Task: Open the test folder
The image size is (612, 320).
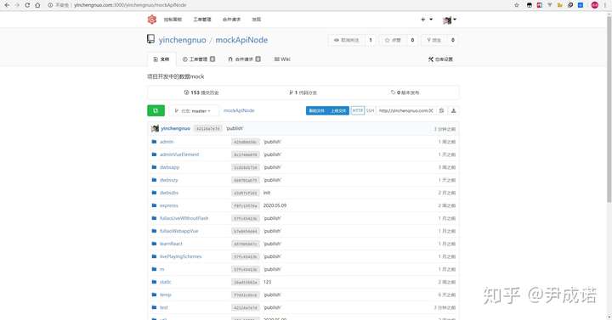Action: coord(163,307)
